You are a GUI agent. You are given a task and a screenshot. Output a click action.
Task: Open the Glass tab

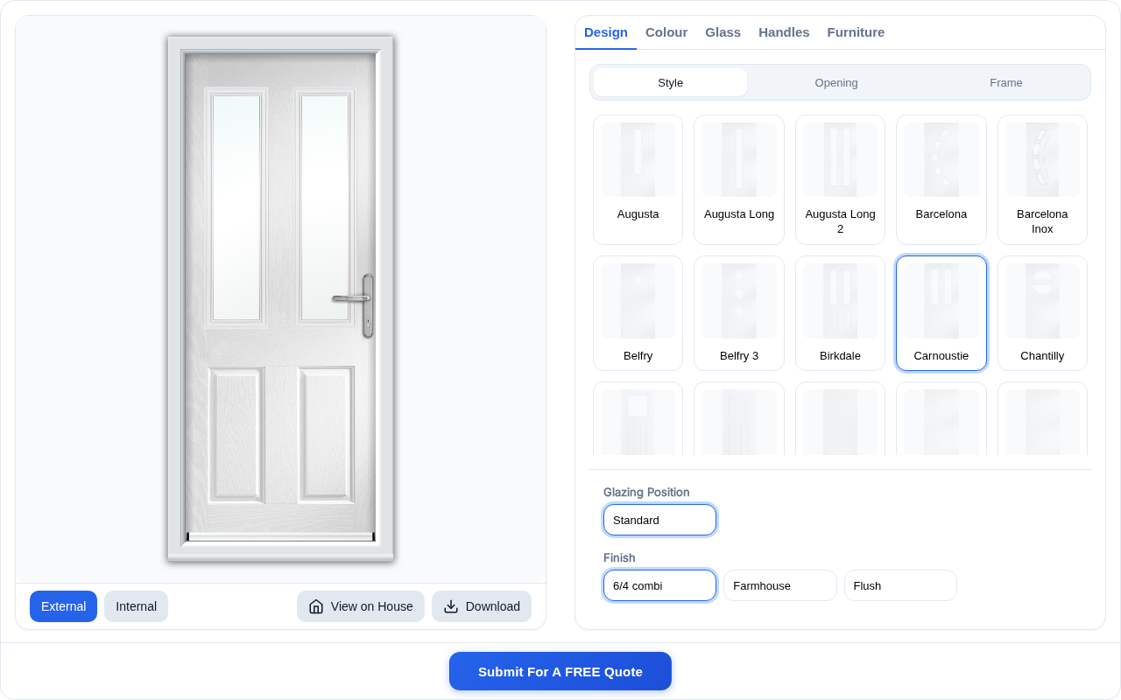tap(723, 32)
